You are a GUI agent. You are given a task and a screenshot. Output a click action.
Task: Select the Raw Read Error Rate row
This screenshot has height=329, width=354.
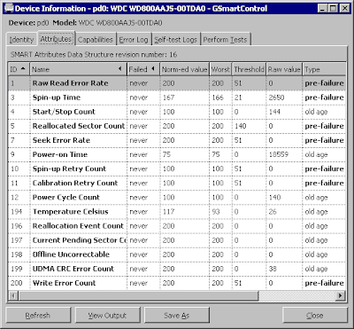point(177,83)
